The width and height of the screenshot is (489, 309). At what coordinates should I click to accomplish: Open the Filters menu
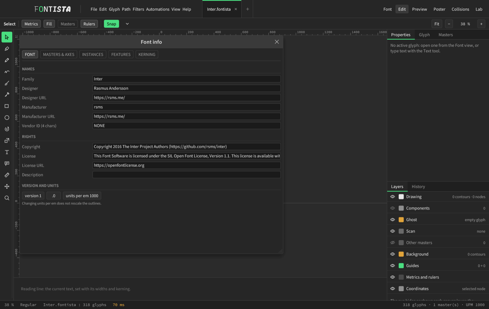point(138,9)
